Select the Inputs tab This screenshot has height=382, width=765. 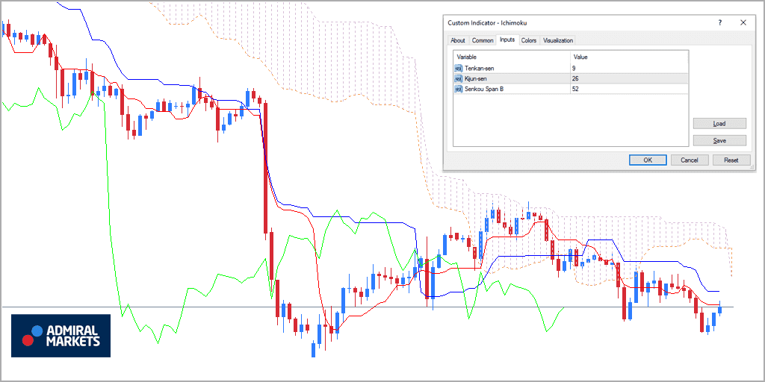click(x=507, y=40)
